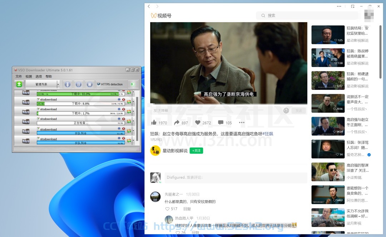Open the 狂飙结局 recommended video thumbnail

click(328, 35)
